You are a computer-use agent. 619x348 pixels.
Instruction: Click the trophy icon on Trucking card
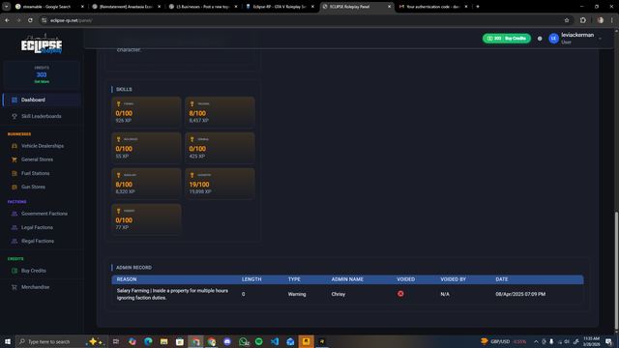(192, 103)
